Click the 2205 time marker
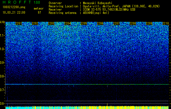The image size is (171, 109). 84,23
